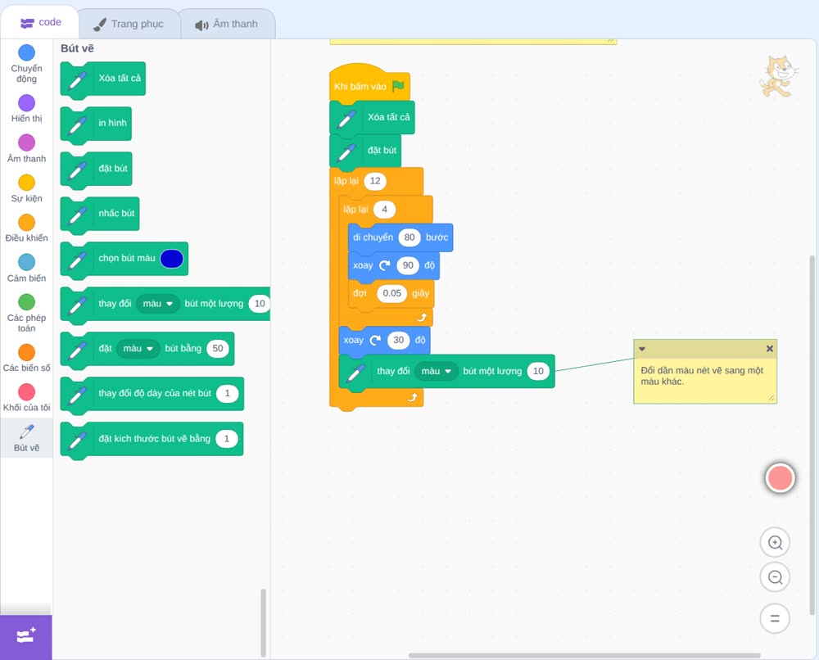Switch to the Trang phục tab
Viewport: 819px width, 660px height.
129,24
